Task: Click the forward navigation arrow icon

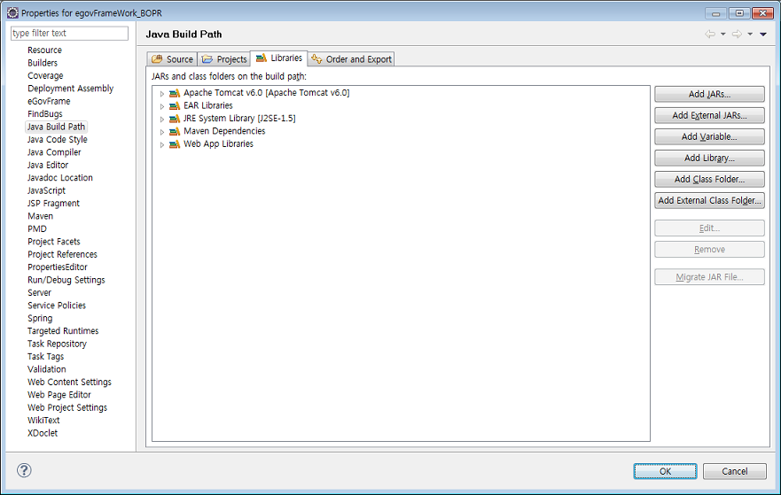Action: pyautogui.click(x=737, y=34)
